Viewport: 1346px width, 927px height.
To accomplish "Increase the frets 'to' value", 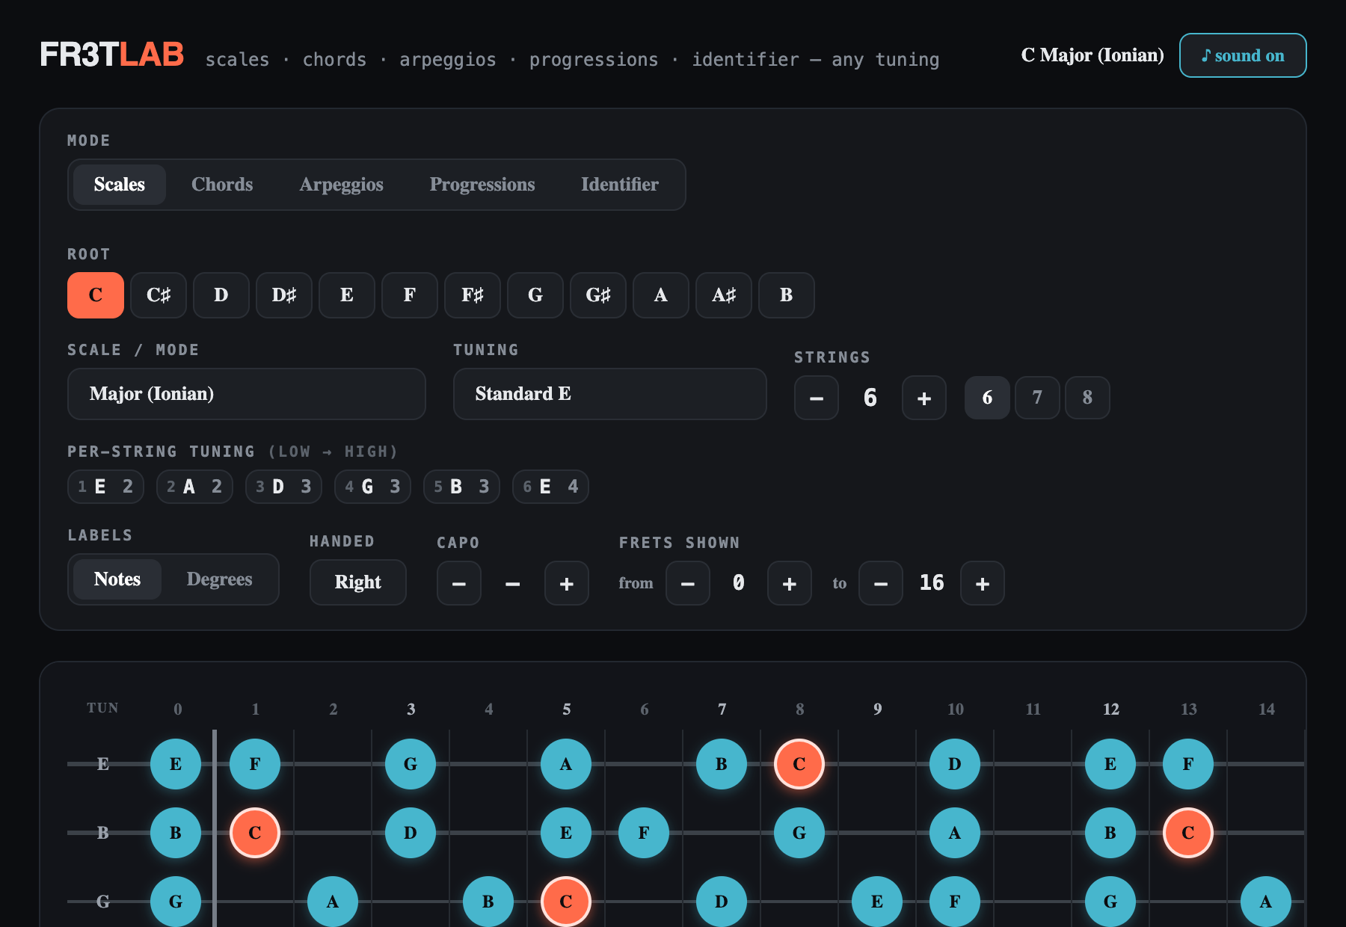I will point(983,583).
